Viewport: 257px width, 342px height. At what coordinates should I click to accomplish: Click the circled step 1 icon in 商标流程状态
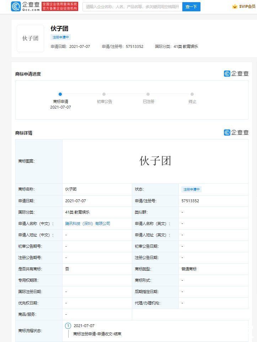point(68,326)
